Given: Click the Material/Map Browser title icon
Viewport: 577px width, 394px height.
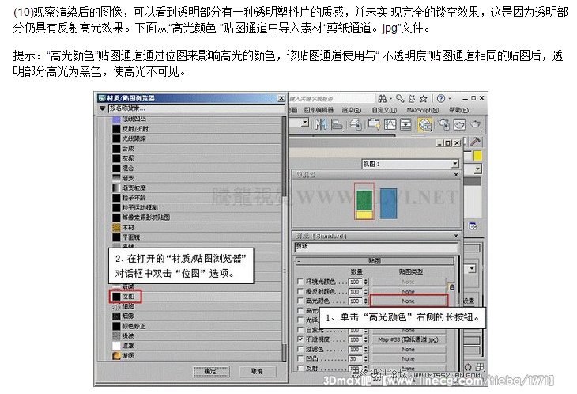Looking at the screenshot, I should pos(102,98).
